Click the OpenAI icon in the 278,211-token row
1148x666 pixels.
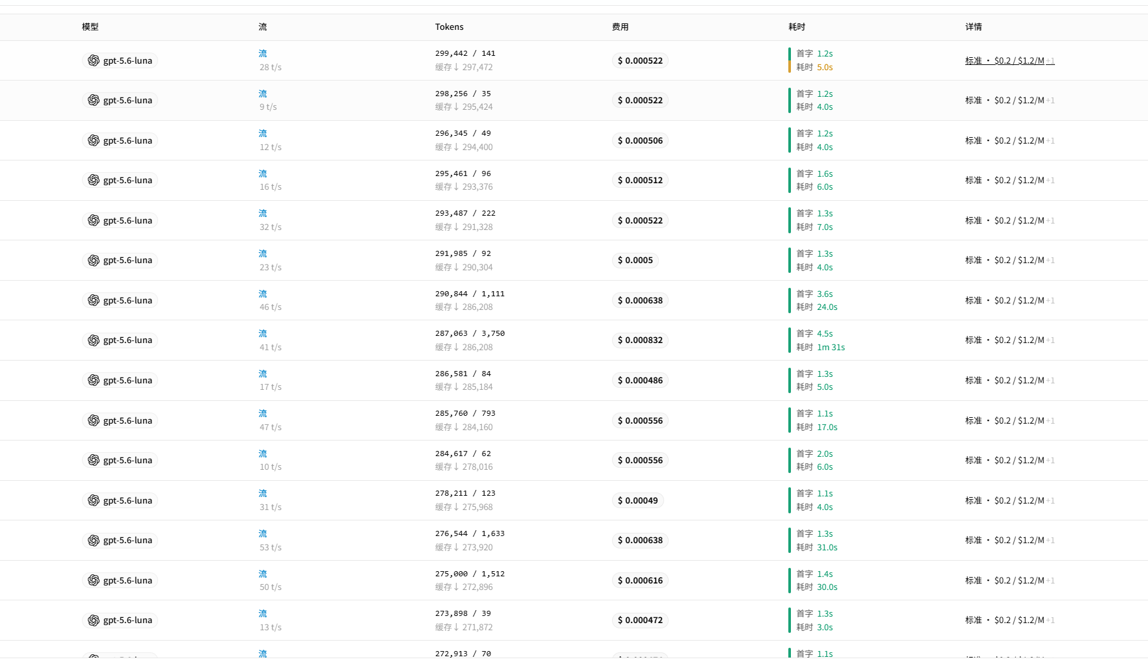pyautogui.click(x=94, y=500)
